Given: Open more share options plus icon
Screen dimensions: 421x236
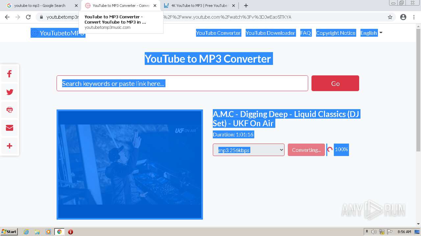Looking at the screenshot, I should tap(10, 146).
